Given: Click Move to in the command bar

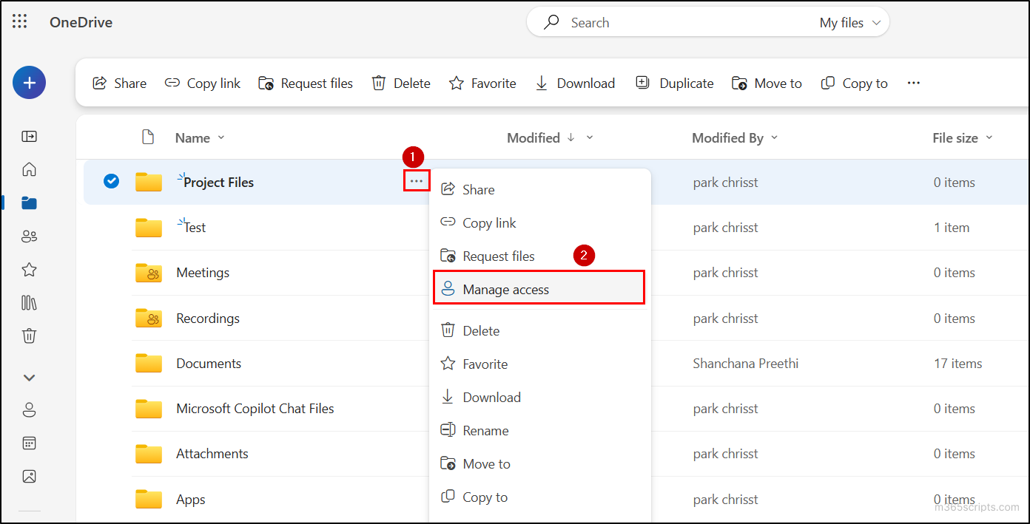Looking at the screenshot, I should [767, 83].
